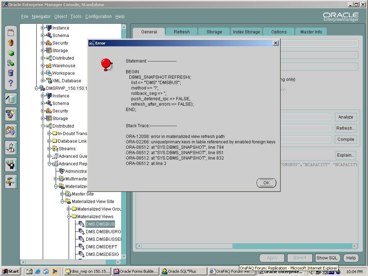Switch to the Storage tab
Viewport: 368px width, 276px height.
(214, 32)
